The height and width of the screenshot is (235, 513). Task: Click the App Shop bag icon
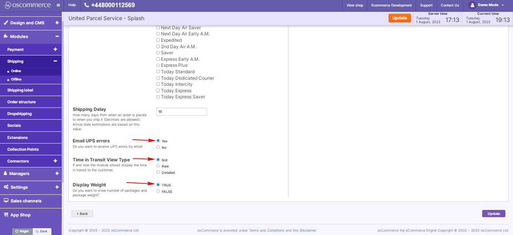[6, 215]
